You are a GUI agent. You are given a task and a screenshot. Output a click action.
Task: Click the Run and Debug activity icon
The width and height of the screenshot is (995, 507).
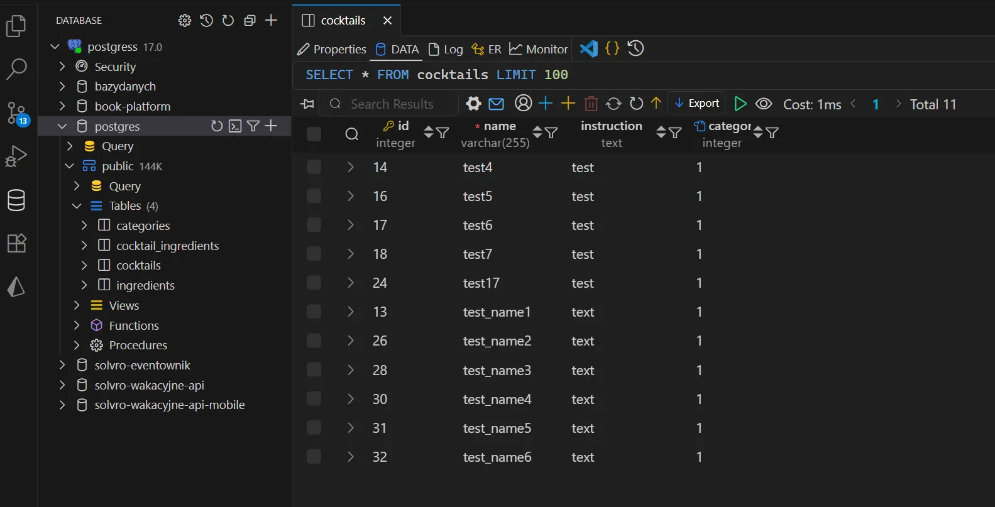click(16, 156)
